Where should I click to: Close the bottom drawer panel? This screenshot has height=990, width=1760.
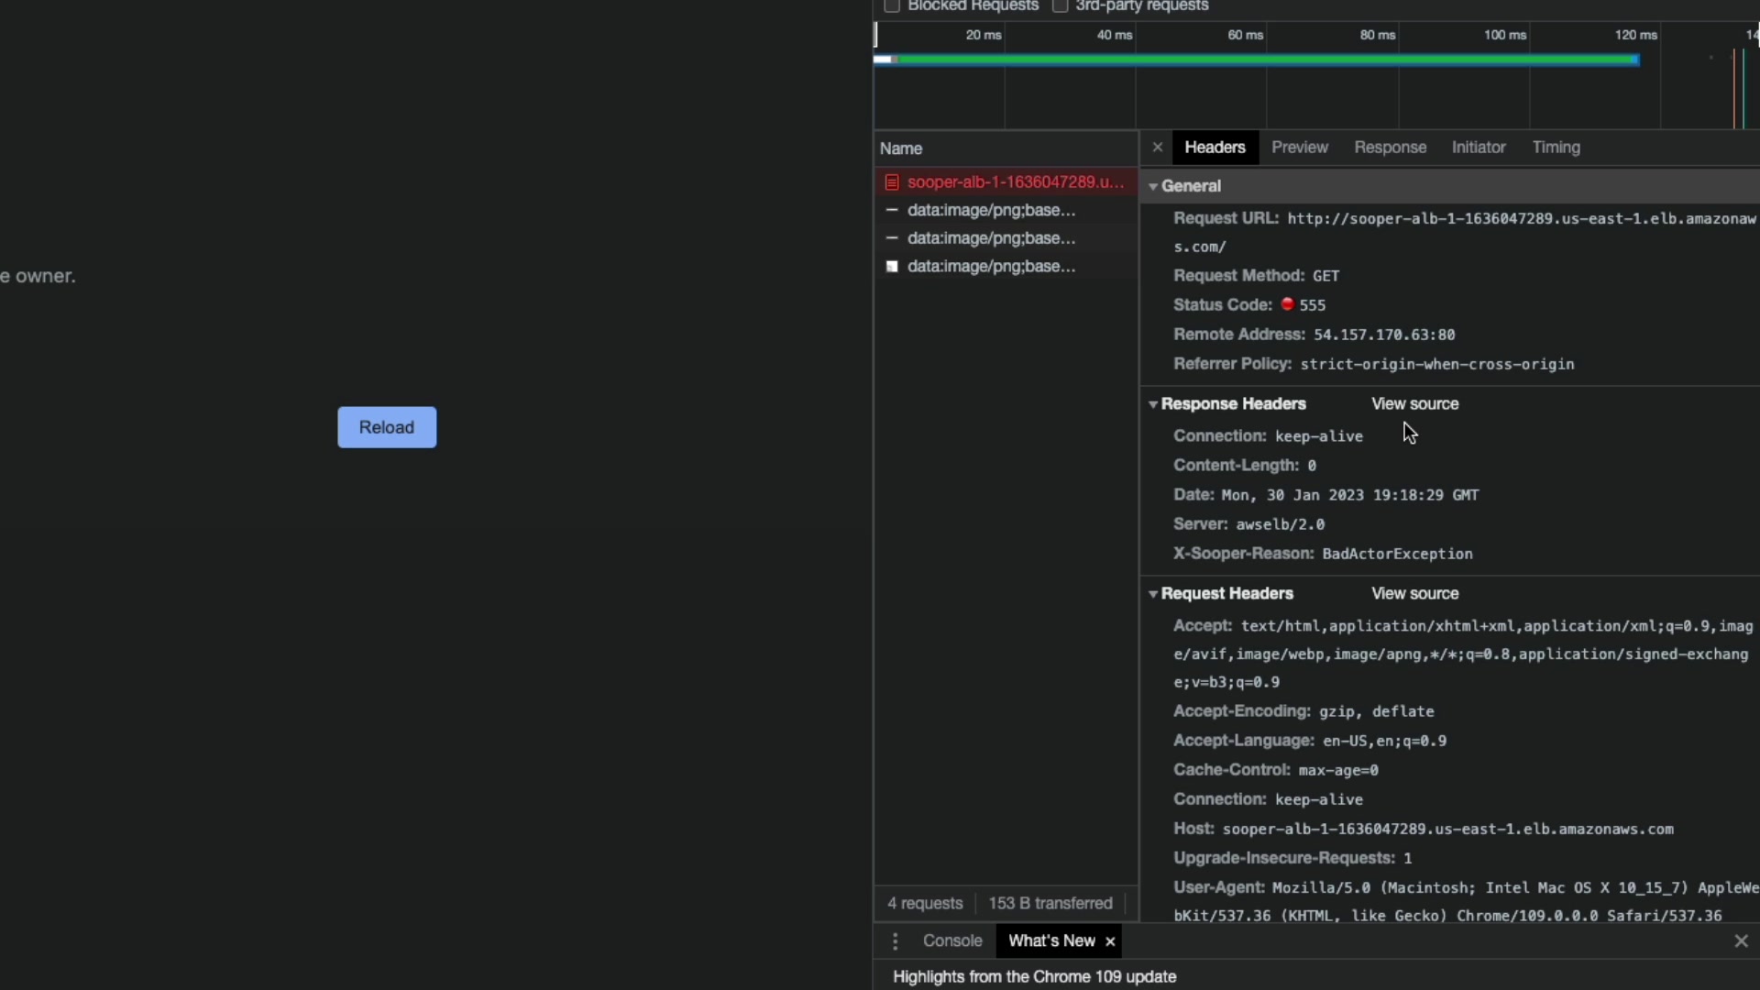1741,941
